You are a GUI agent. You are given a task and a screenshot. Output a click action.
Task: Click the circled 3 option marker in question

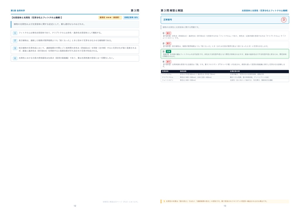click(x=15, y=48)
